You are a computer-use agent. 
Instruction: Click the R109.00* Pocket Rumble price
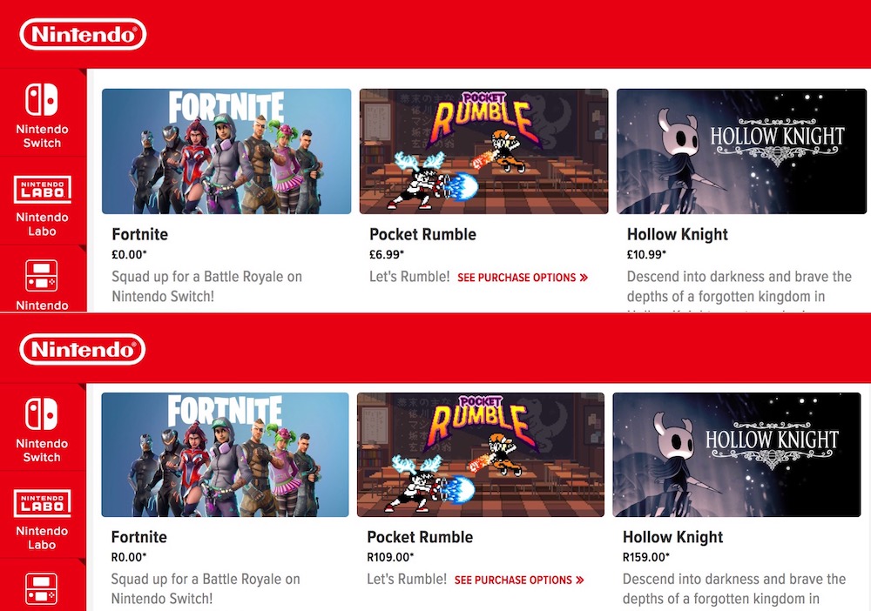coord(390,557)
